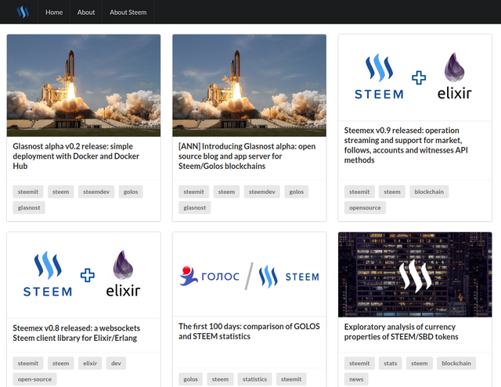This screenshot has height=387, width=501.
Task: Open 'The first 100 days' post title
Action: pos(249,331)
